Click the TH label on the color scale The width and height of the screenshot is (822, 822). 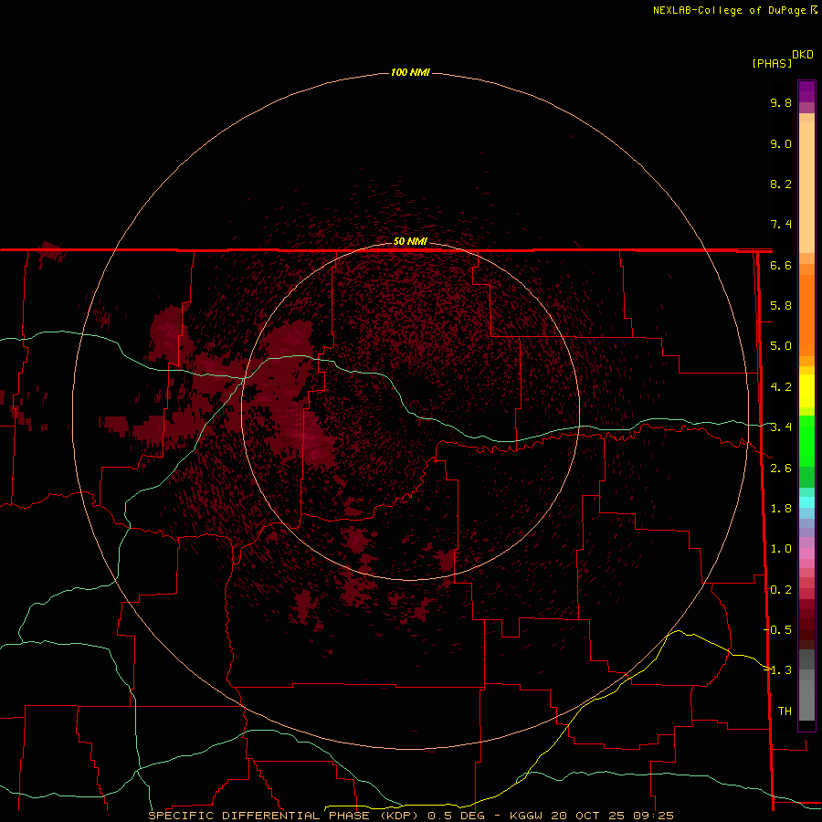coord(785,711)
